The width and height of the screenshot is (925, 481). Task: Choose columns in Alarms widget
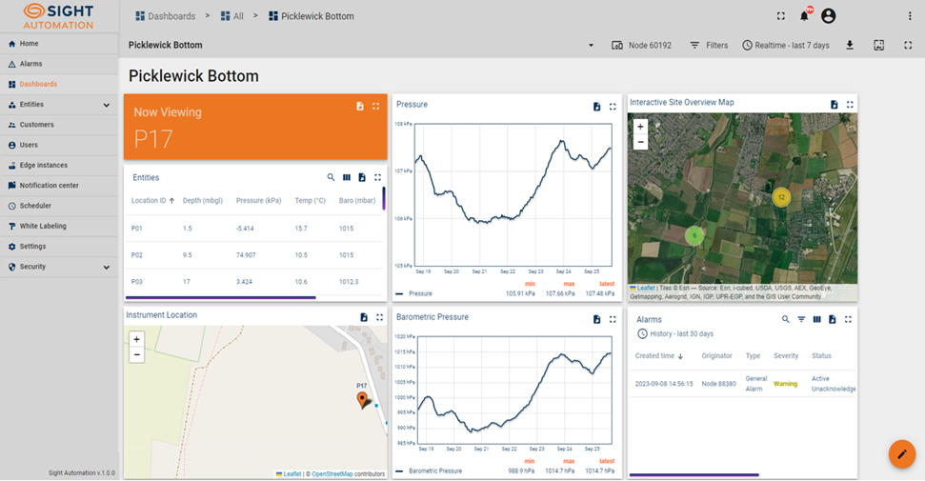coord(816,319)
